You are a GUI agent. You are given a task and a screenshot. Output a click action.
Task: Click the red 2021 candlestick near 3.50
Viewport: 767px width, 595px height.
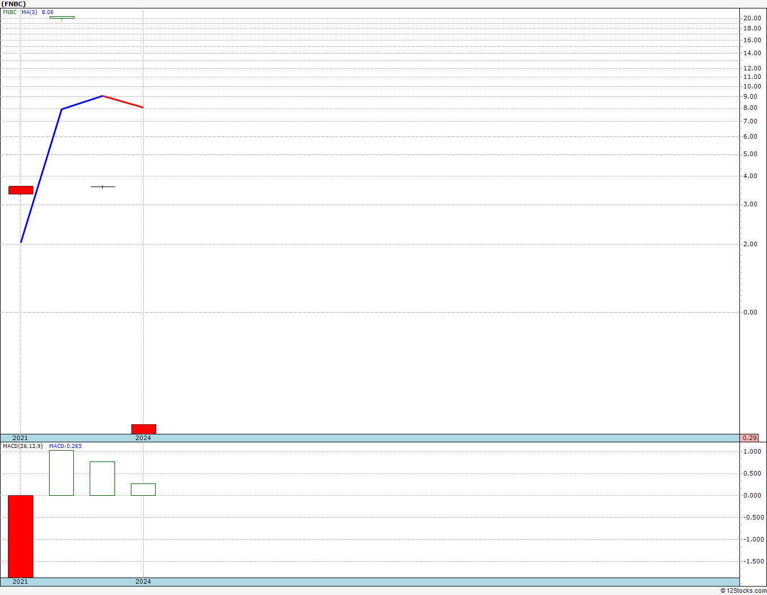[21, 190]
